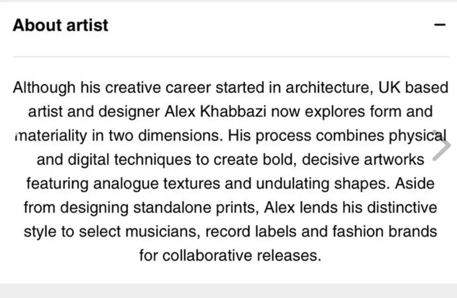Click the words 'UK based' in the bio
This screenshot has height=298, width=457.
413,88
